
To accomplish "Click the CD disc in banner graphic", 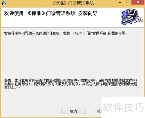I will pos(139,19).
